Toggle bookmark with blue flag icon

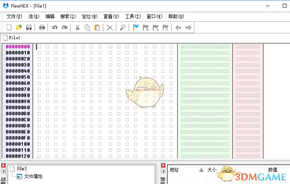click(136, 27)
